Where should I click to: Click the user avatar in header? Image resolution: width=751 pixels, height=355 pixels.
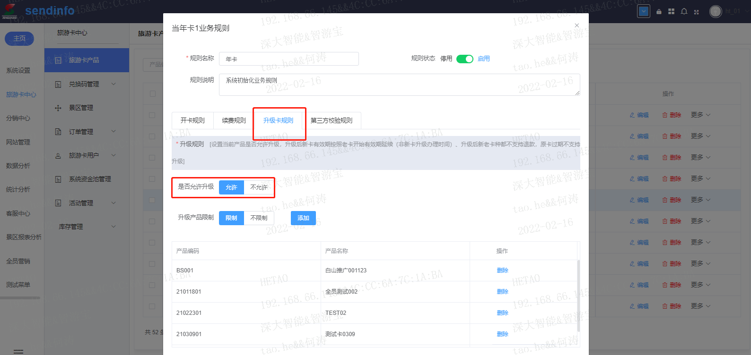(x=716, y=11)
